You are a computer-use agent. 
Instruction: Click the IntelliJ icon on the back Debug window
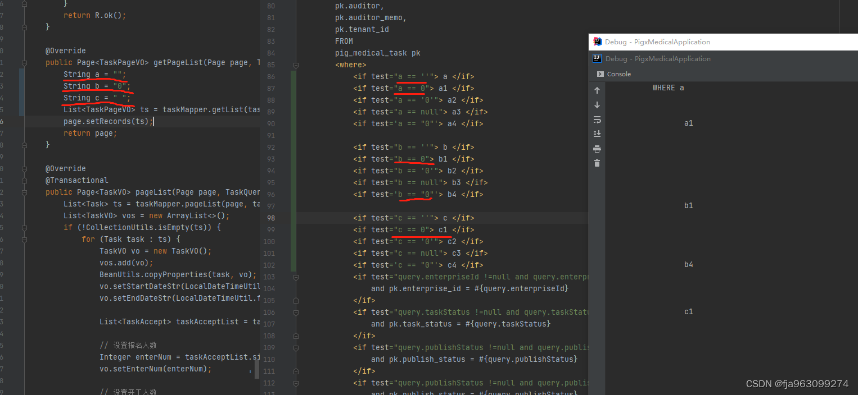tap(596, 58)
